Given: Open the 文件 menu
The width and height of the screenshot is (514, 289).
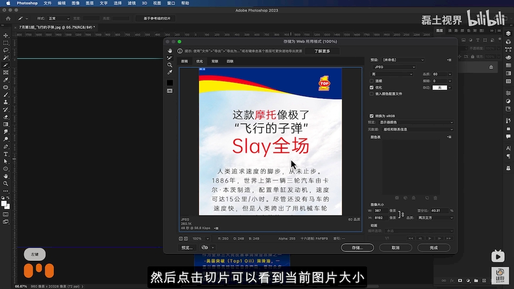Looking at the screenshot, I should (x=47, y=3).
